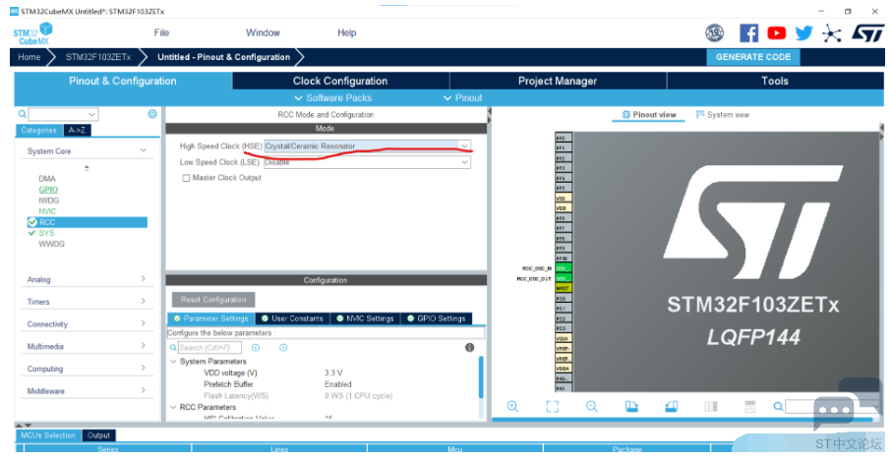Click the parameter search magnifier icon
This screenshot has width=891, height=459.
pyautogui.click(x=173, y=348)
